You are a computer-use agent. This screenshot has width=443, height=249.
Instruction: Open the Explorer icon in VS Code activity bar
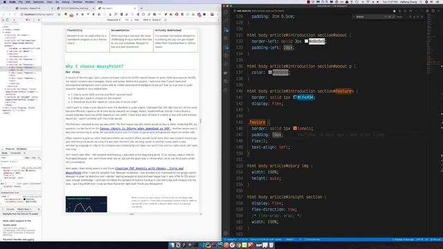(226, 12)
